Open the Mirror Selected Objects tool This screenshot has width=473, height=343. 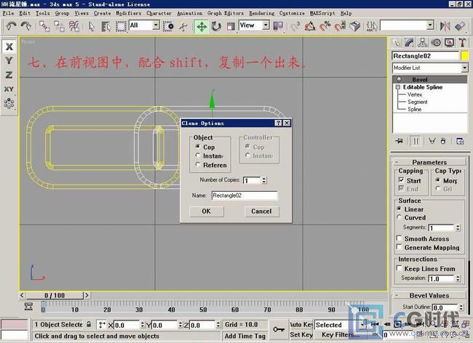(445, 26)
